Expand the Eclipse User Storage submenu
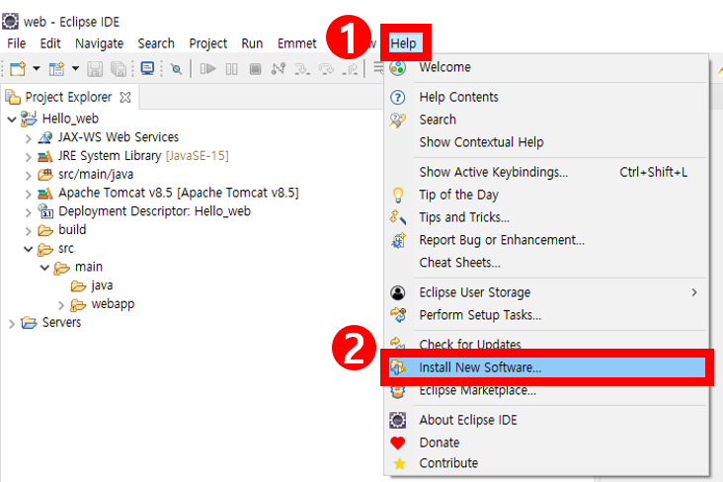 coord(546,292)
